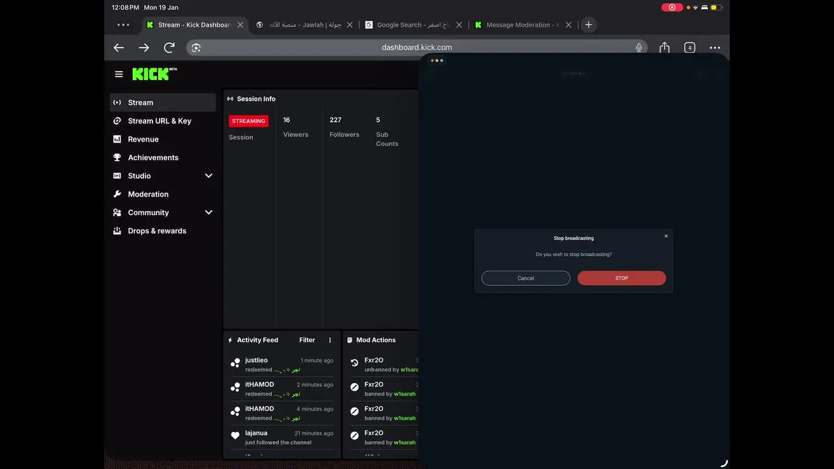Viewport: 834px width, 469px height.
Task: Open Drops & rewards sidebar item
Action: [x=163, y=231]
